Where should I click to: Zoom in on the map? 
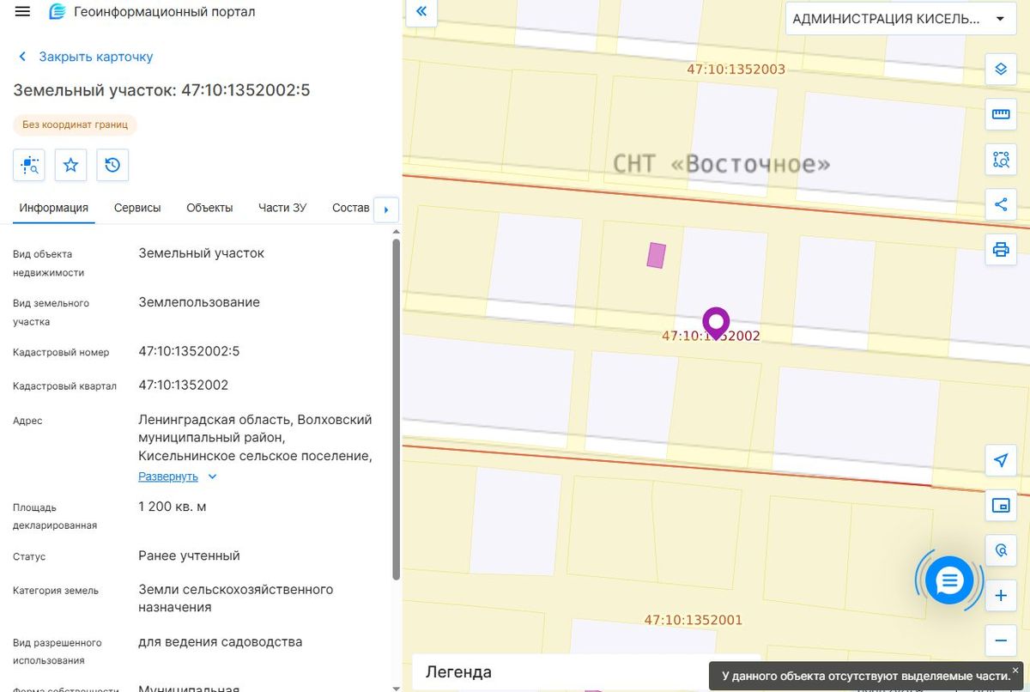pyautogui.click(x=1001, y=596)
